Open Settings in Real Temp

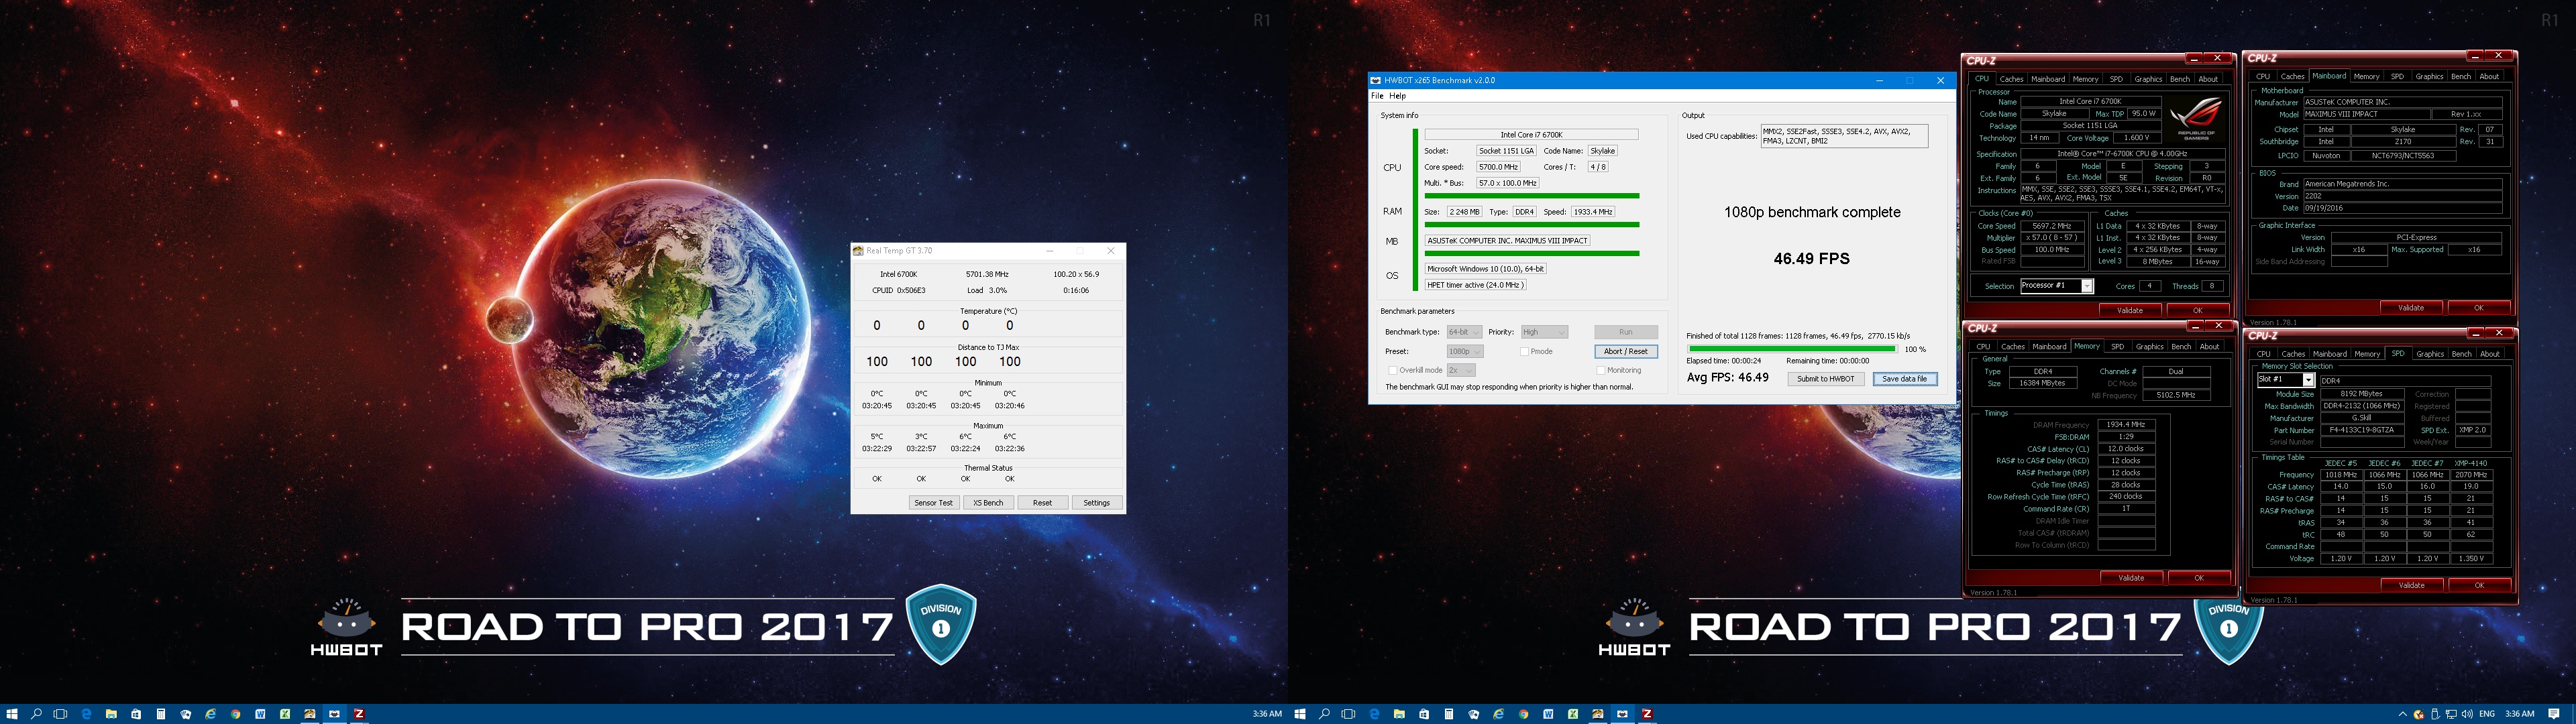coord(1097,503)
